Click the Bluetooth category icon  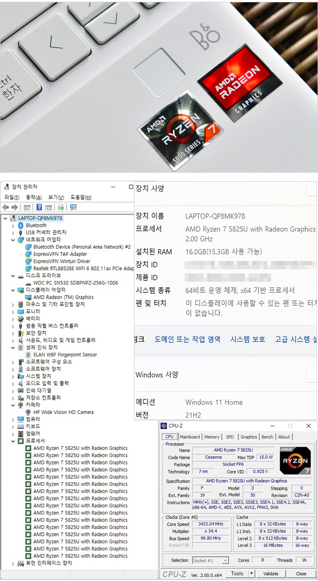(x=20, y=225)
